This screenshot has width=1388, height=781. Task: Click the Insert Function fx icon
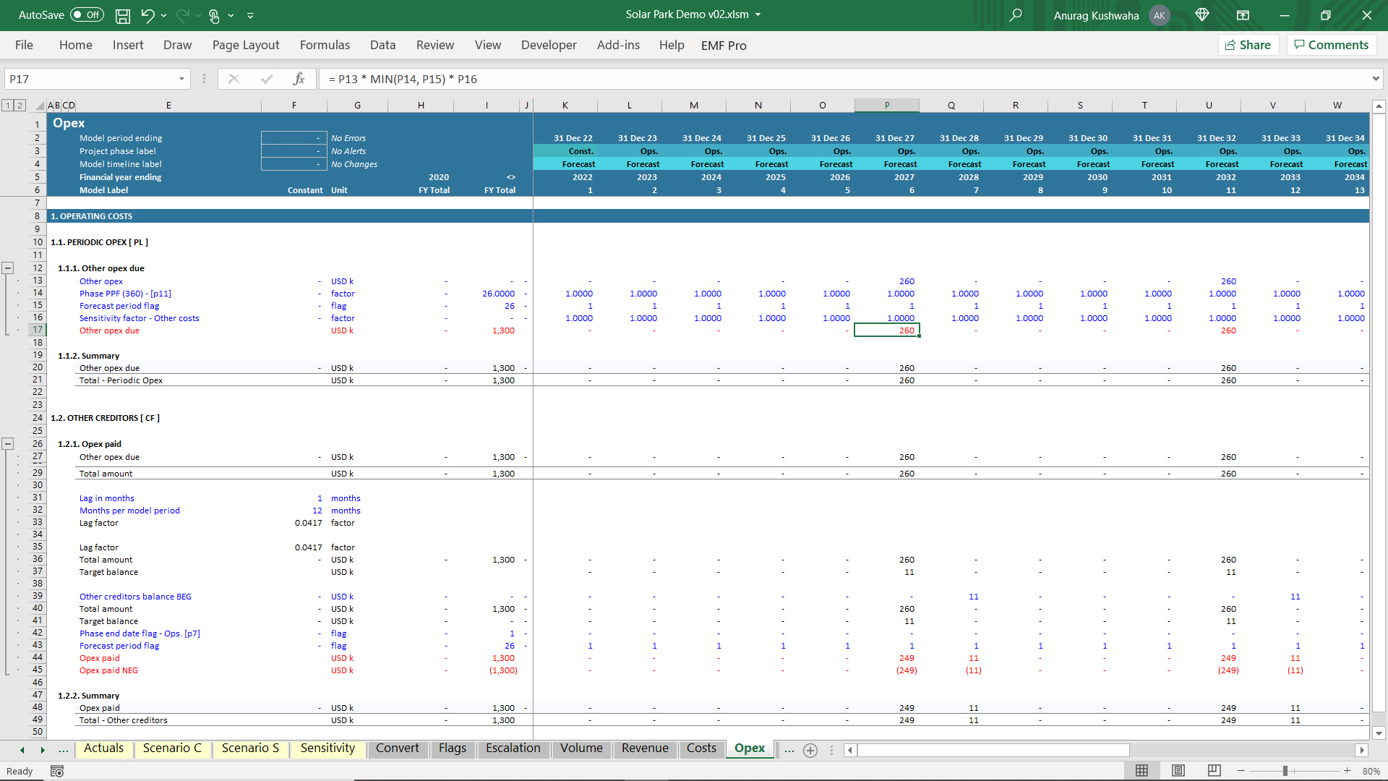299,79
